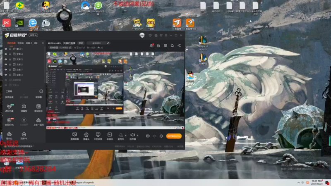The width and height of the screenshot is (331, 186).
Task: Switch to the first scene tab
Action: 12,43
